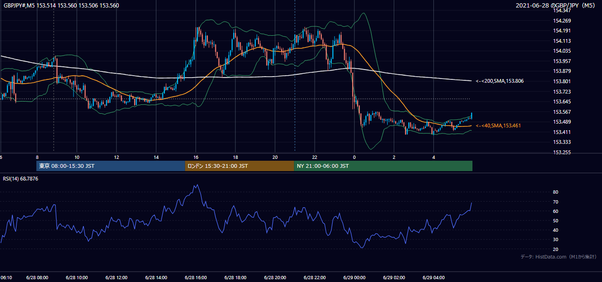Image resolution: width=602 pixels, height=282 pixels.
Task: Click price axis value 153.879
Action: (561, 71)
